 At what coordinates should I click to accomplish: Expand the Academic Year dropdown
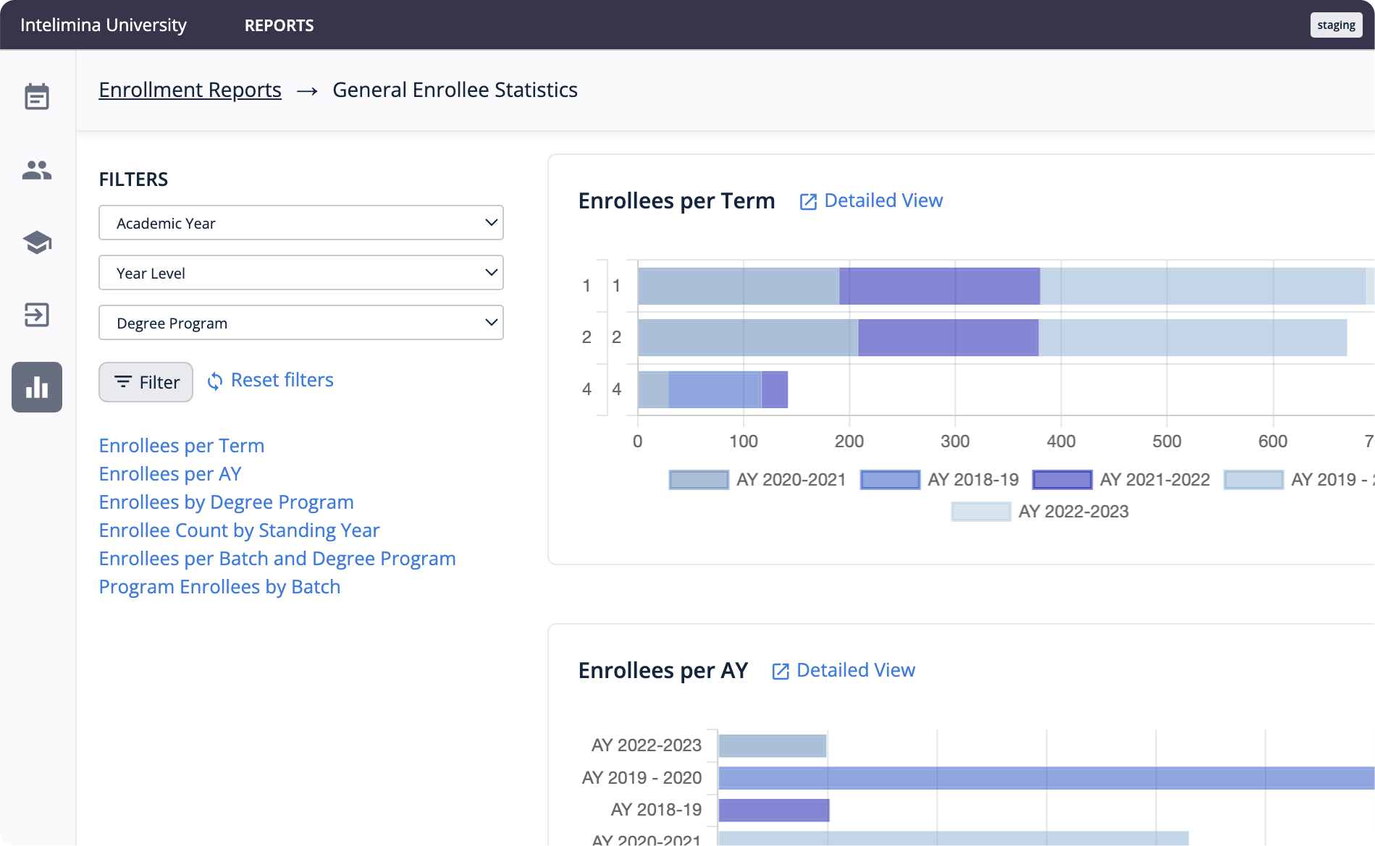point(301,223)
